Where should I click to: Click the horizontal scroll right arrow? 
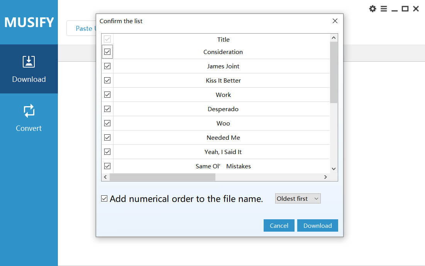[x=325, y=177]
